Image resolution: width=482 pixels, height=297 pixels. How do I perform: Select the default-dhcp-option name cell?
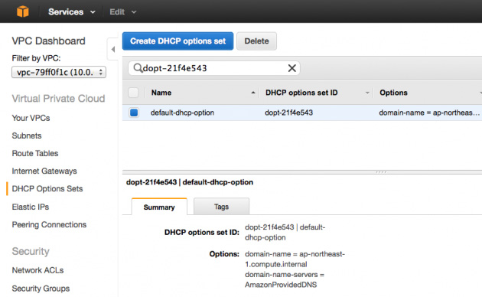tap(182, 113)
